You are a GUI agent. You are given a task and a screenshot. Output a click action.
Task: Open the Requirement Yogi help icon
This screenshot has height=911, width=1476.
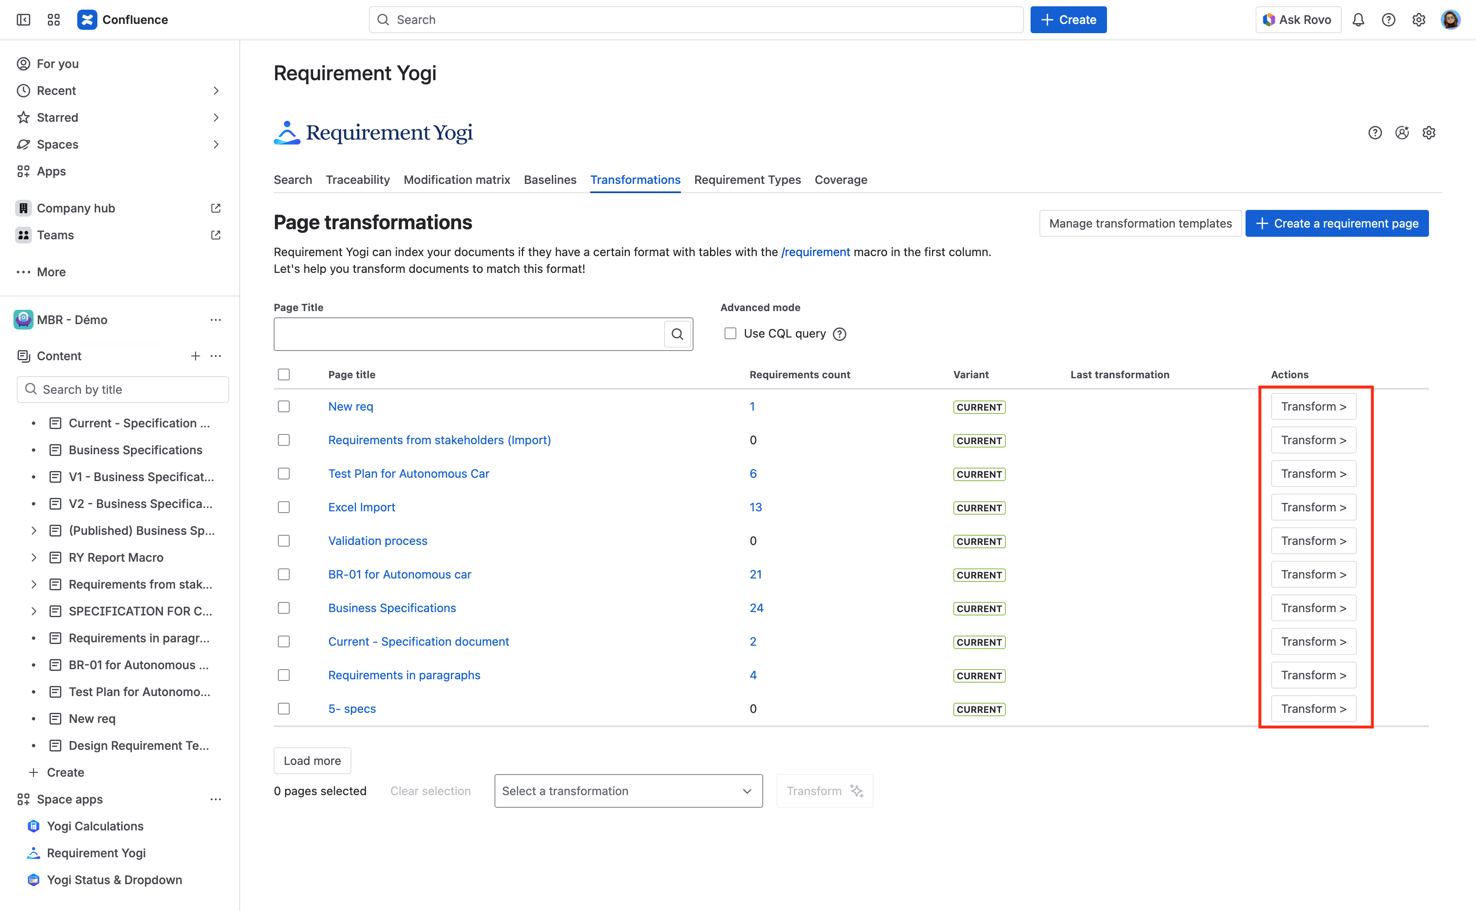(1375, 133)
